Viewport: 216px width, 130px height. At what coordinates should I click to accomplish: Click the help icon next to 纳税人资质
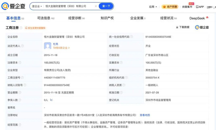tap(124, 85)
